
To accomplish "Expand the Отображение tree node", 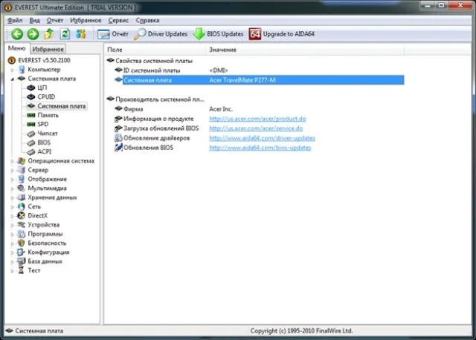I will click(x=13, y=180).
